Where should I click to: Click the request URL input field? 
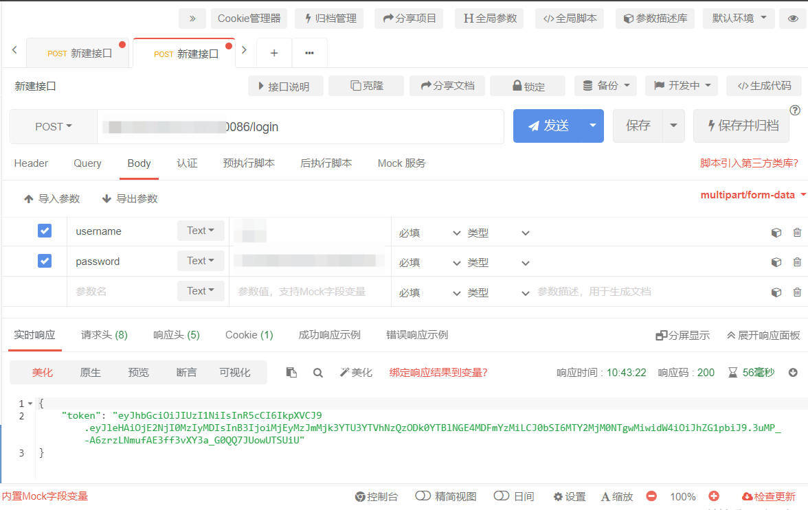pyautogui.click(x=300, y=126)
